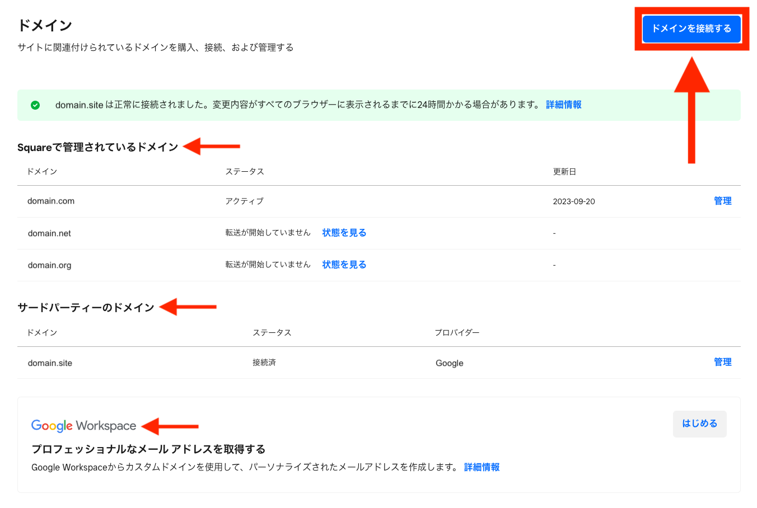Click プロバイダー column header
This screenshot has height=508, width=757.
457,333
